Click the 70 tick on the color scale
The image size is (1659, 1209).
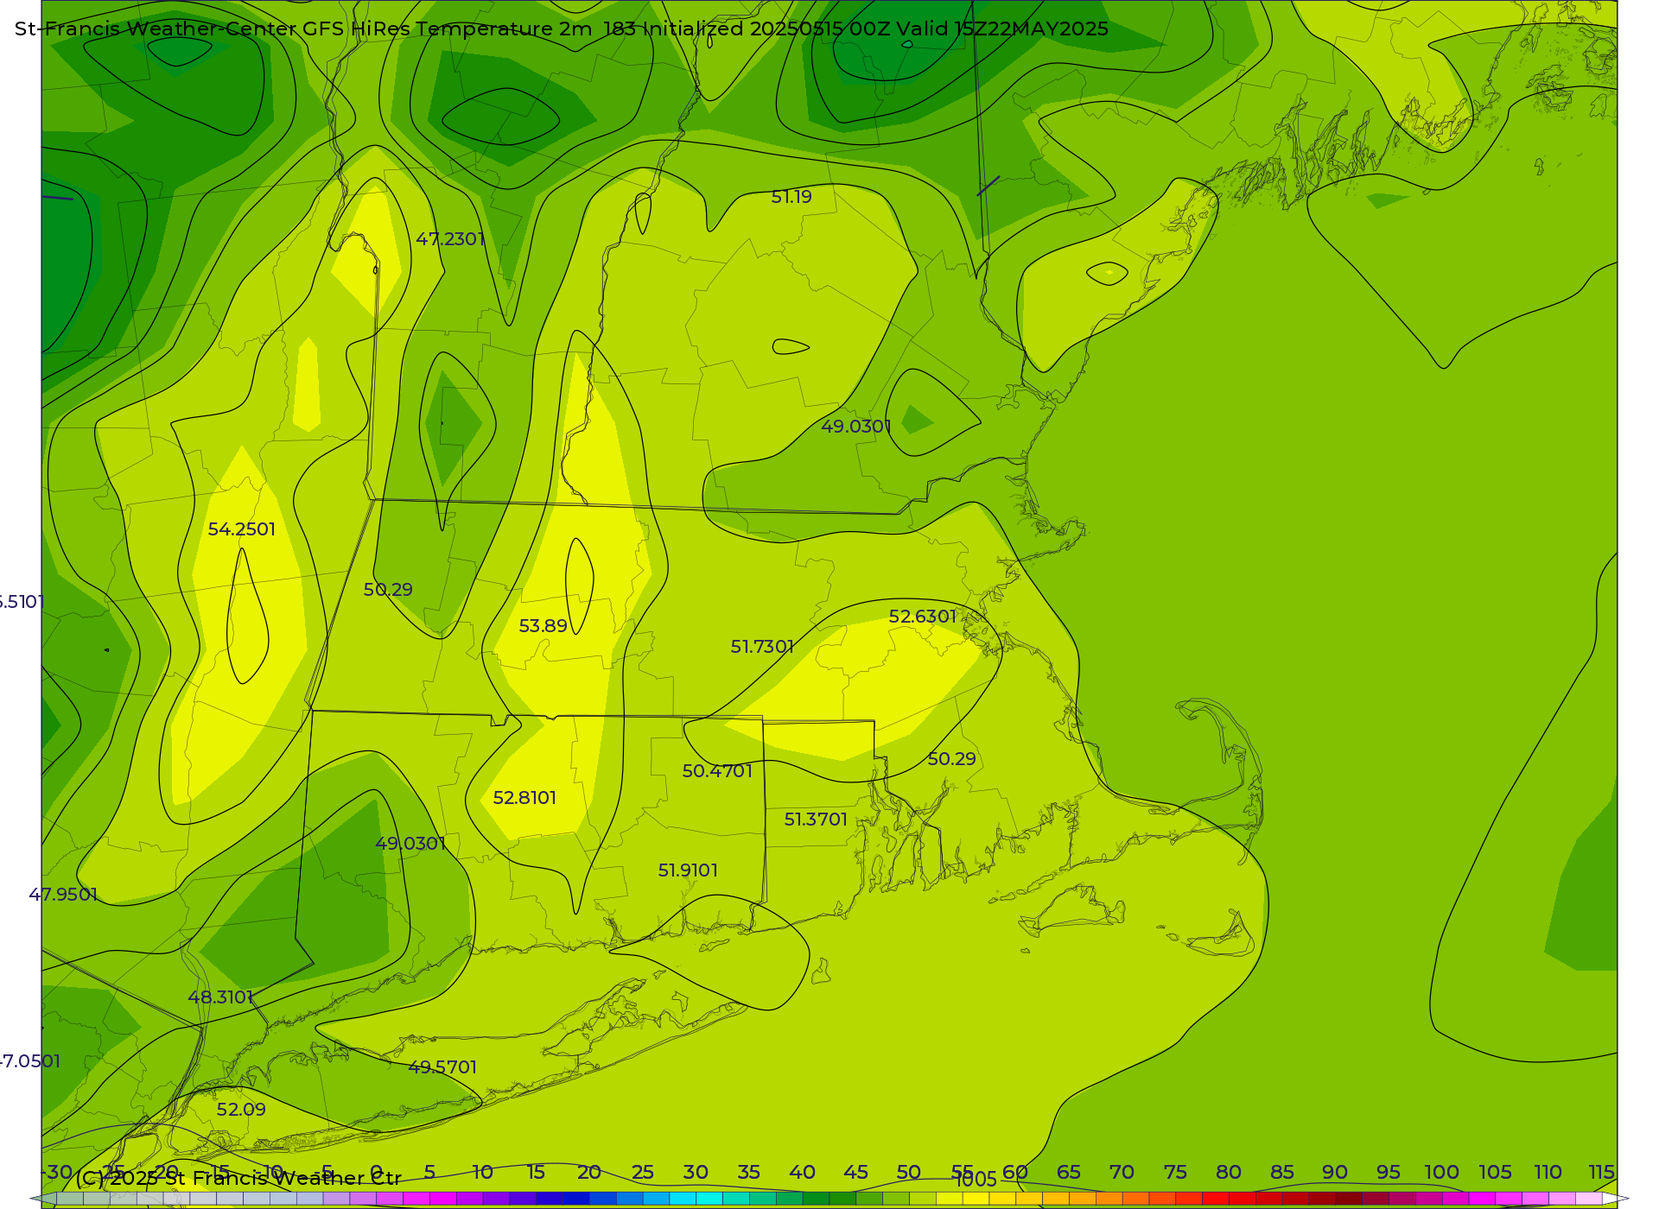[1122, 1172]
